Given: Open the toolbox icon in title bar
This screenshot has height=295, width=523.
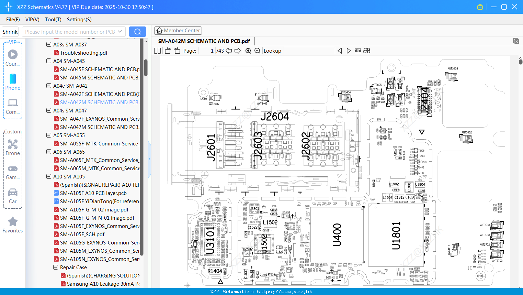Looking at the screenshot, I should coord(480,7).
